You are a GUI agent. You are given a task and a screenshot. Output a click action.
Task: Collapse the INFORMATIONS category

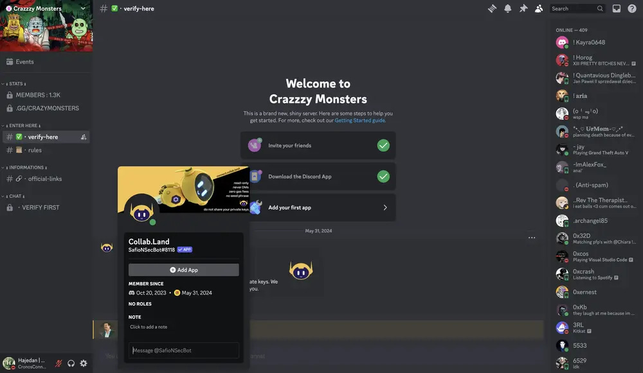tap(25, 168)
